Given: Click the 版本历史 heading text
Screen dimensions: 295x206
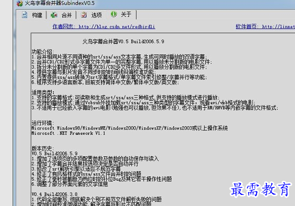Looking at the screenshot, I should [43, 148].
